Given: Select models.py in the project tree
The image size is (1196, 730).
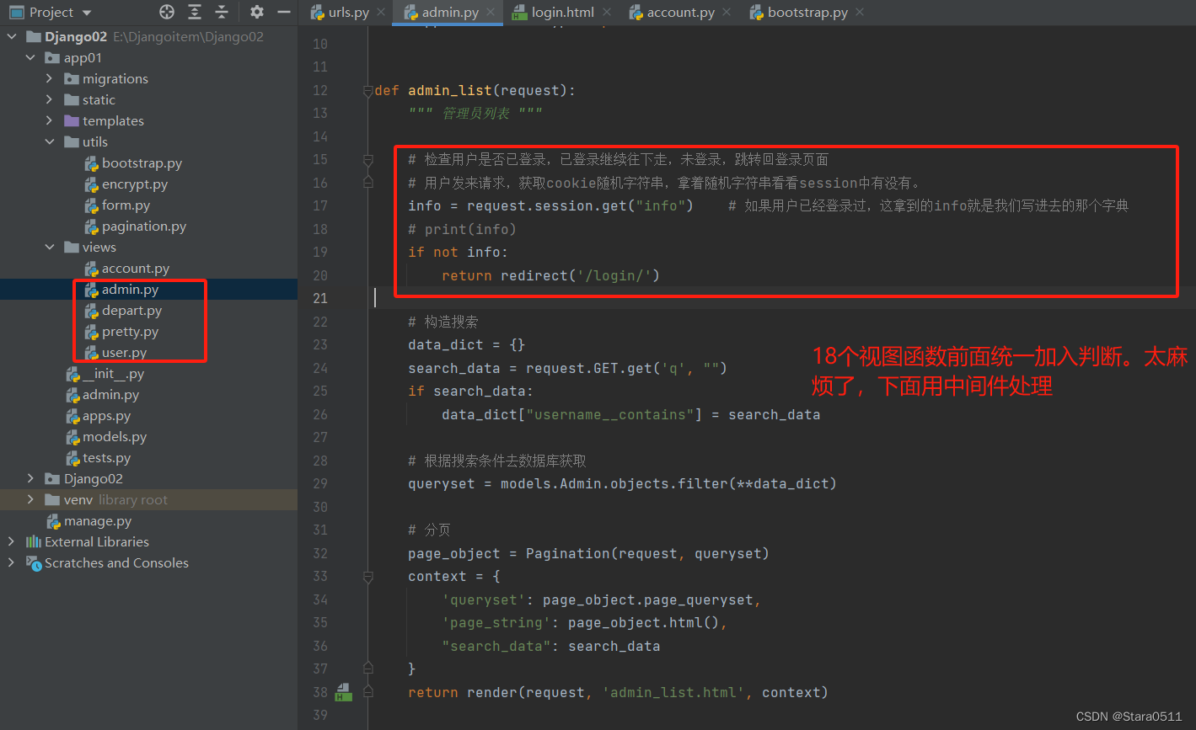Looking at the screenshot, I should [115, 437].
